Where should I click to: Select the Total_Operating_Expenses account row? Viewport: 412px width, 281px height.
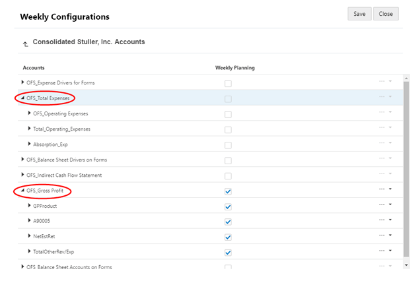point(61,129)
